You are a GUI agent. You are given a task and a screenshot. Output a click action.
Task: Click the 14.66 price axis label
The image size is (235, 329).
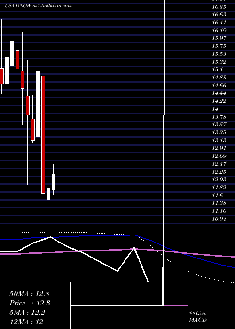click(x=219, y=86)
